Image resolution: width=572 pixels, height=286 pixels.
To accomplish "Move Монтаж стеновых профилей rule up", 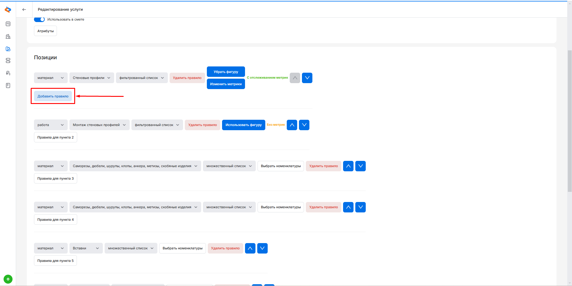I will [x=292, y=125].
